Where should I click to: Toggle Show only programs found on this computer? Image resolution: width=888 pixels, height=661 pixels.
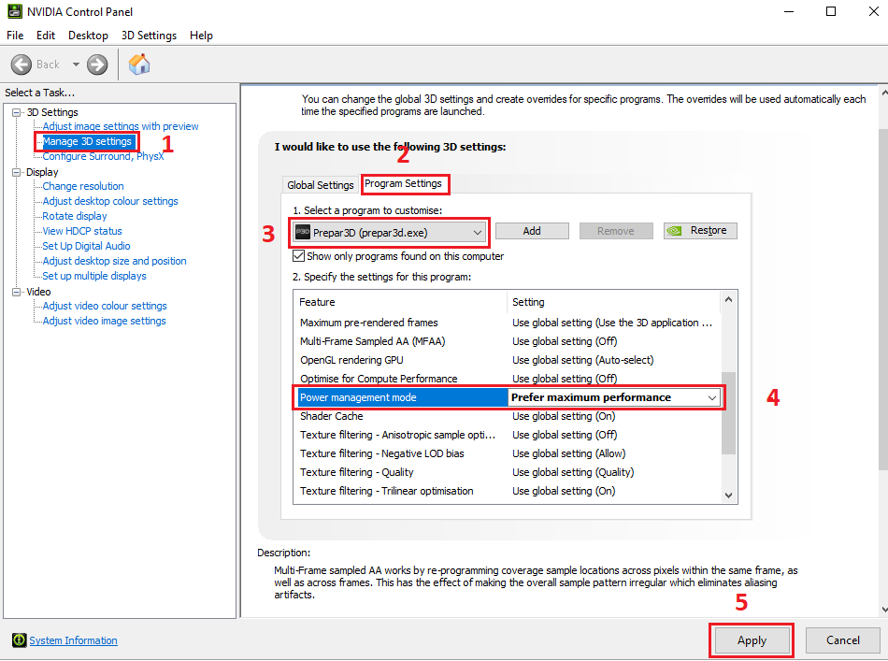pyautogui.click(x=298, y=256)
